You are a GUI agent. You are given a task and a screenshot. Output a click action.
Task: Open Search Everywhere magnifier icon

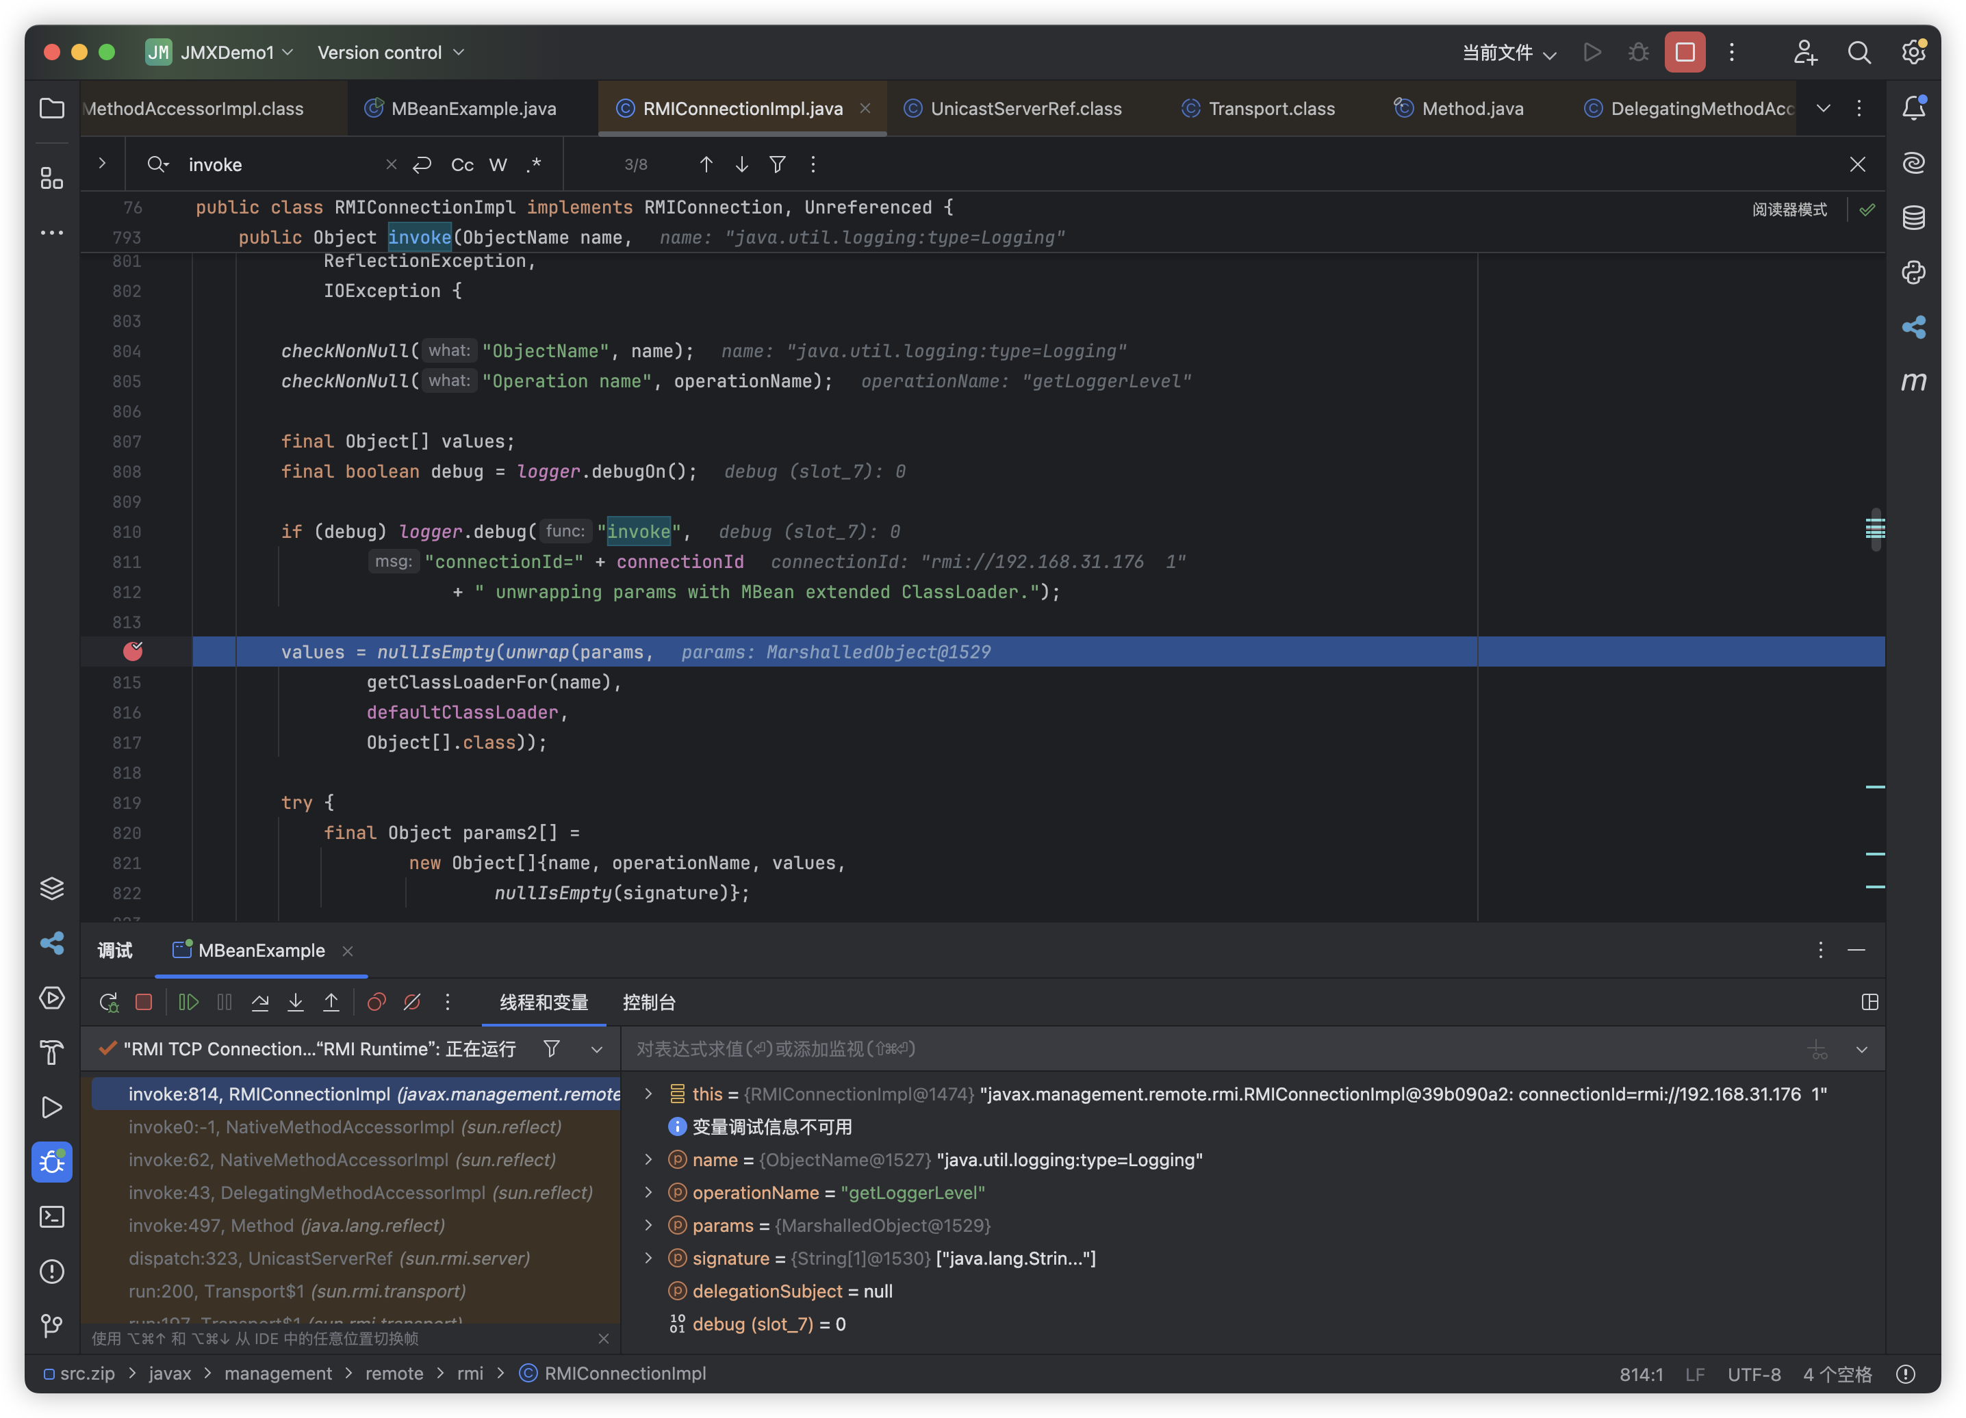pos(1859,52)
